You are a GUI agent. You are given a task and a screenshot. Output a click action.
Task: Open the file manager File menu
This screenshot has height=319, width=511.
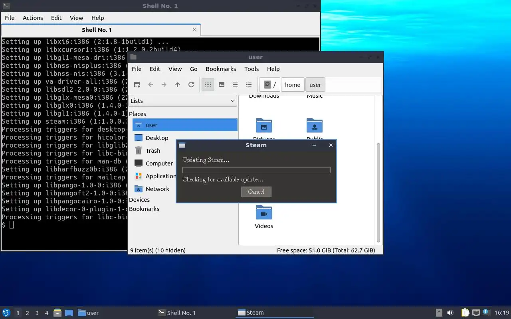click(137, 69)
